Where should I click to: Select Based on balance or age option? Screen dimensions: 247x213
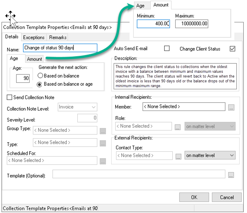coord(39,84)
